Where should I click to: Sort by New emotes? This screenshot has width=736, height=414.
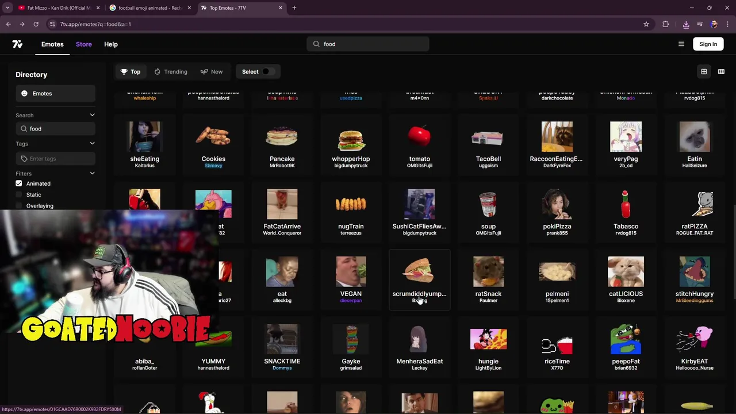[212, 72]
